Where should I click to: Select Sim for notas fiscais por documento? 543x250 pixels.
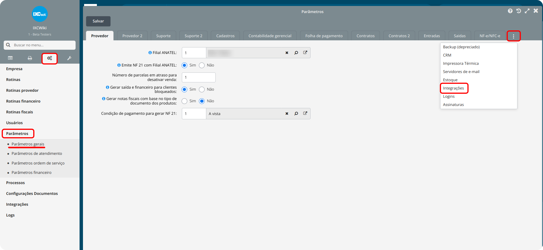coord(184,101)
